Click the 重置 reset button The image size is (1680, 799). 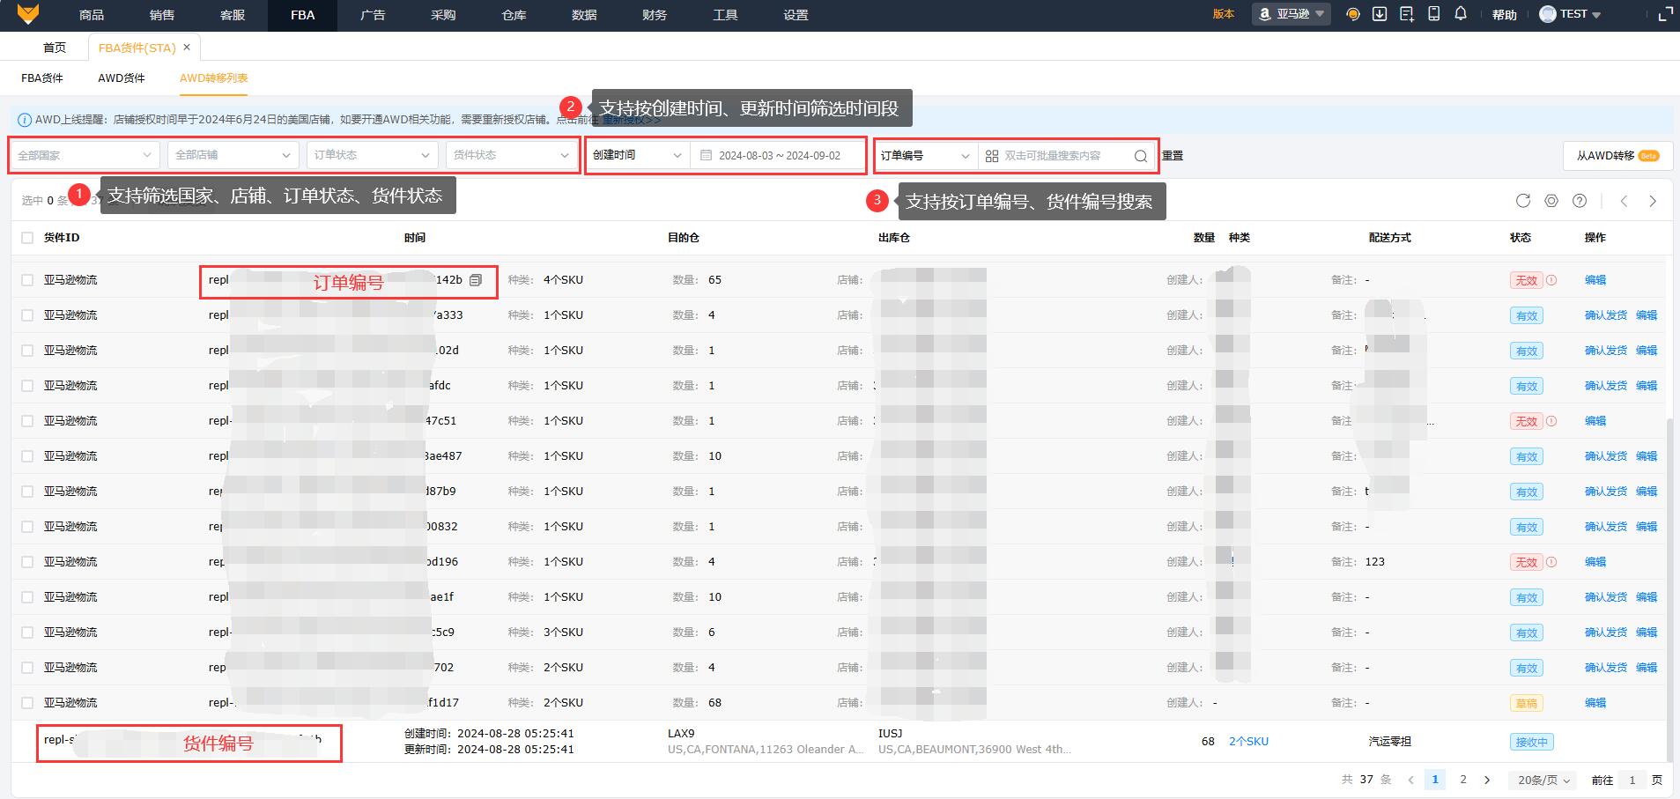point(1173,156)
